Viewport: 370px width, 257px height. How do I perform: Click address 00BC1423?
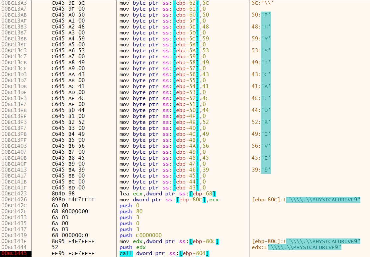[x=14, y=194]
